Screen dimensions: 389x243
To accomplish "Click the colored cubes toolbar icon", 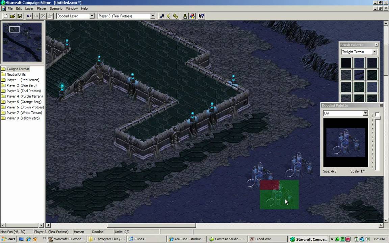I will tap(192, 16).
